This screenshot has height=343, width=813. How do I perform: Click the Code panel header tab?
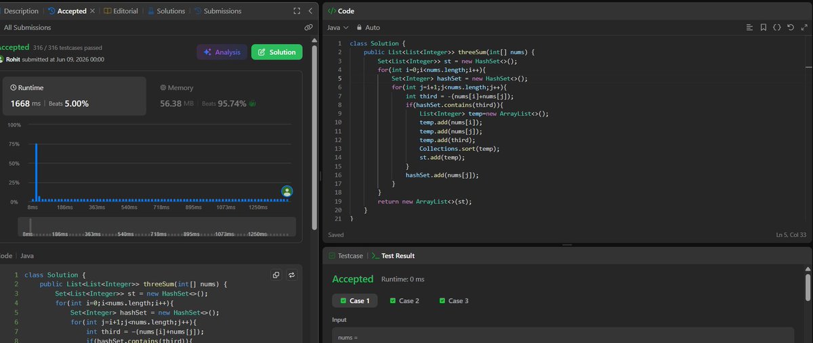tap(341, 11)
